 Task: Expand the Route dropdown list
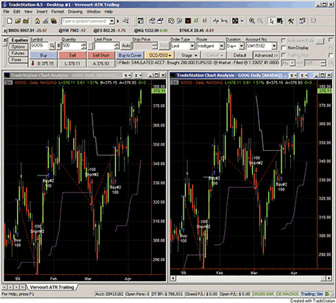(211, 46)
